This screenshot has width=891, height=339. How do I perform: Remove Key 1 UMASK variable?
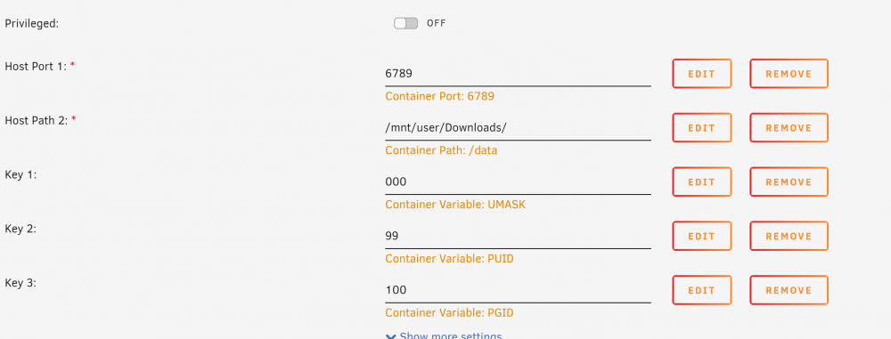click(x=789, y=182)
